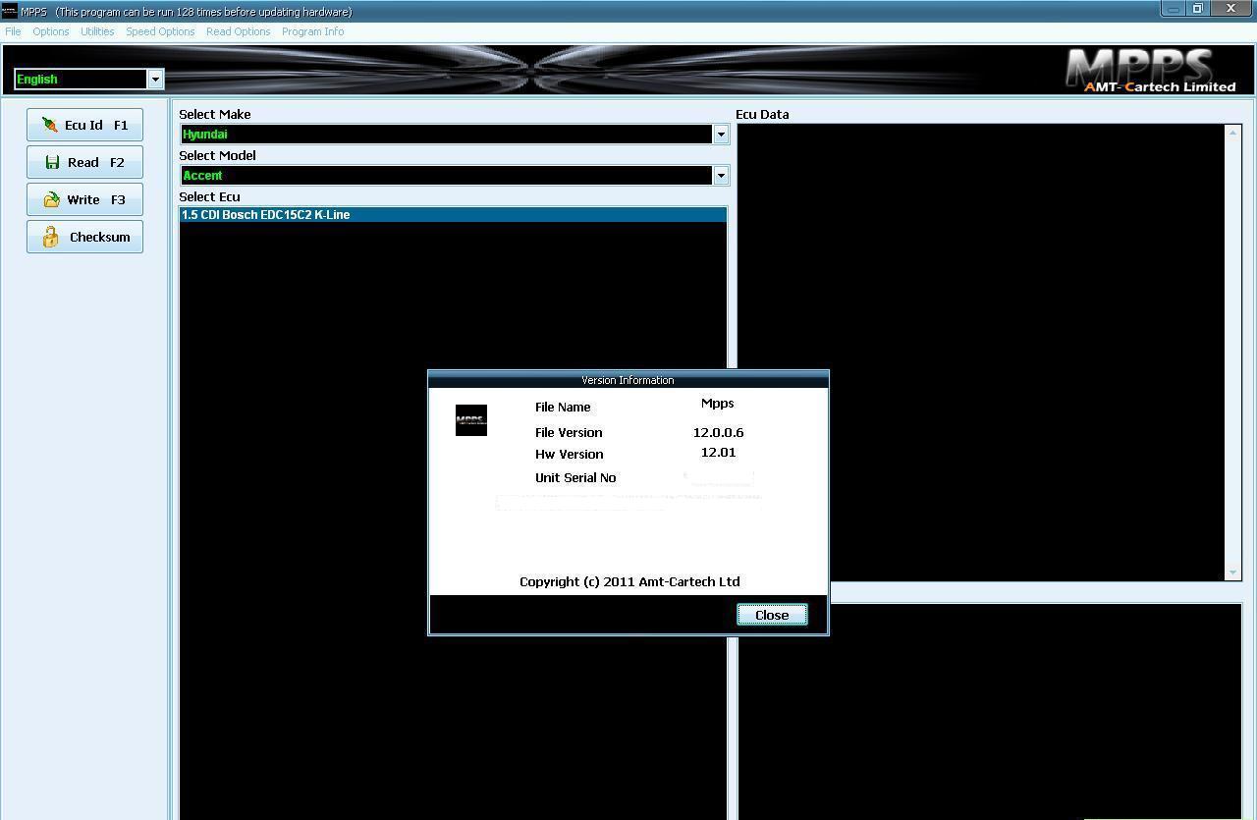Open the File menu
This screenshot has width=1257, height=820.
point(13,31)
